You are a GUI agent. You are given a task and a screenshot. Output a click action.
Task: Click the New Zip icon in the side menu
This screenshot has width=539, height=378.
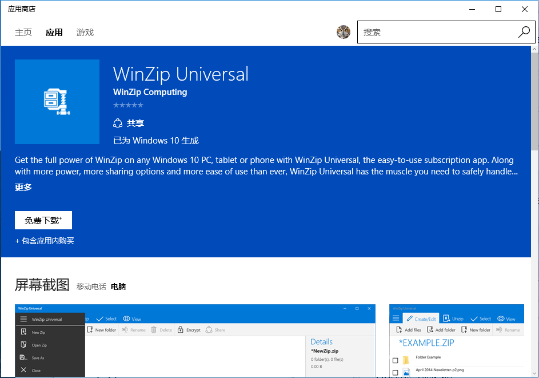(x=23, y=332)
